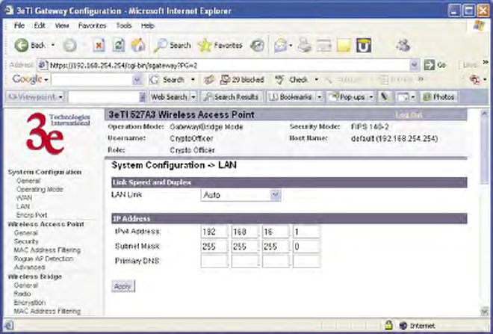The width and height of the screenshot is (493, 334).
Task: Click the 29 blocked popup blocker
Action: 242,80
